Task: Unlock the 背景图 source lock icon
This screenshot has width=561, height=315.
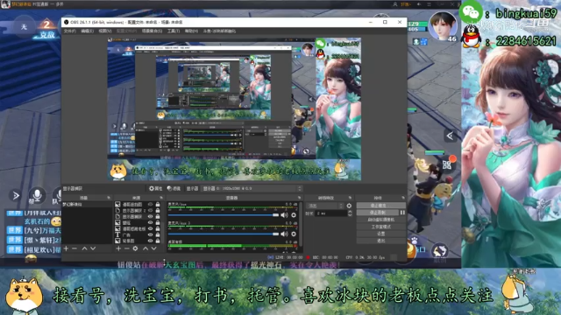Action: pos(158,241)
